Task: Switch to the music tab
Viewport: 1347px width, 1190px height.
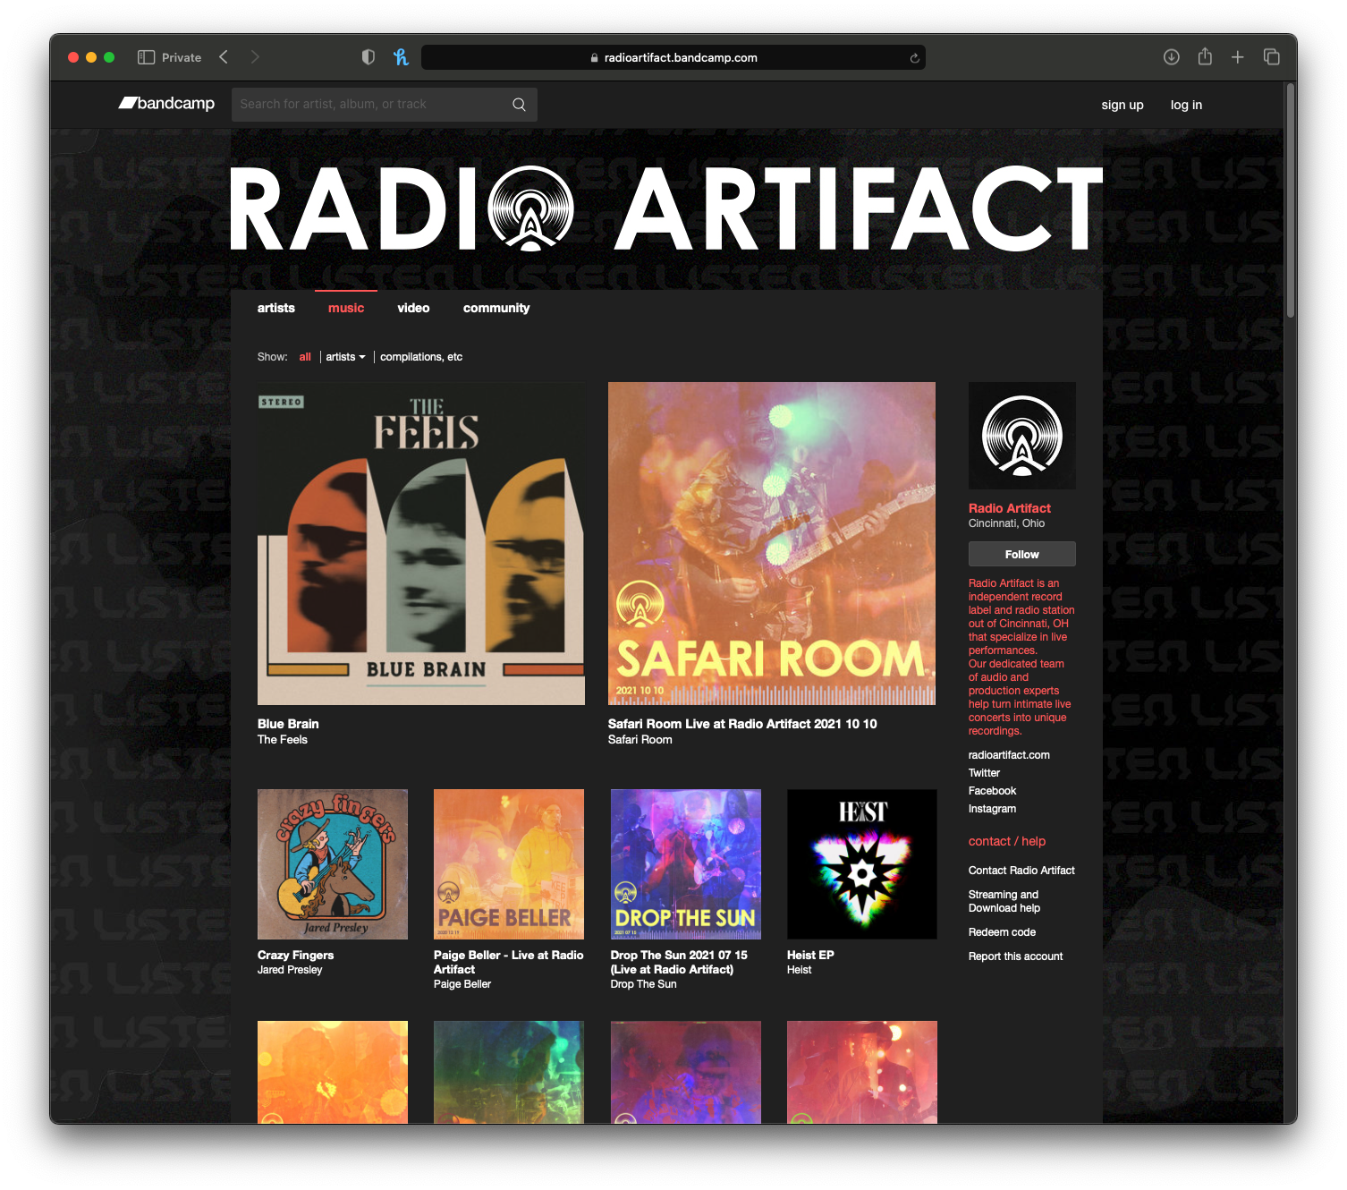Action: coord(346,308)
